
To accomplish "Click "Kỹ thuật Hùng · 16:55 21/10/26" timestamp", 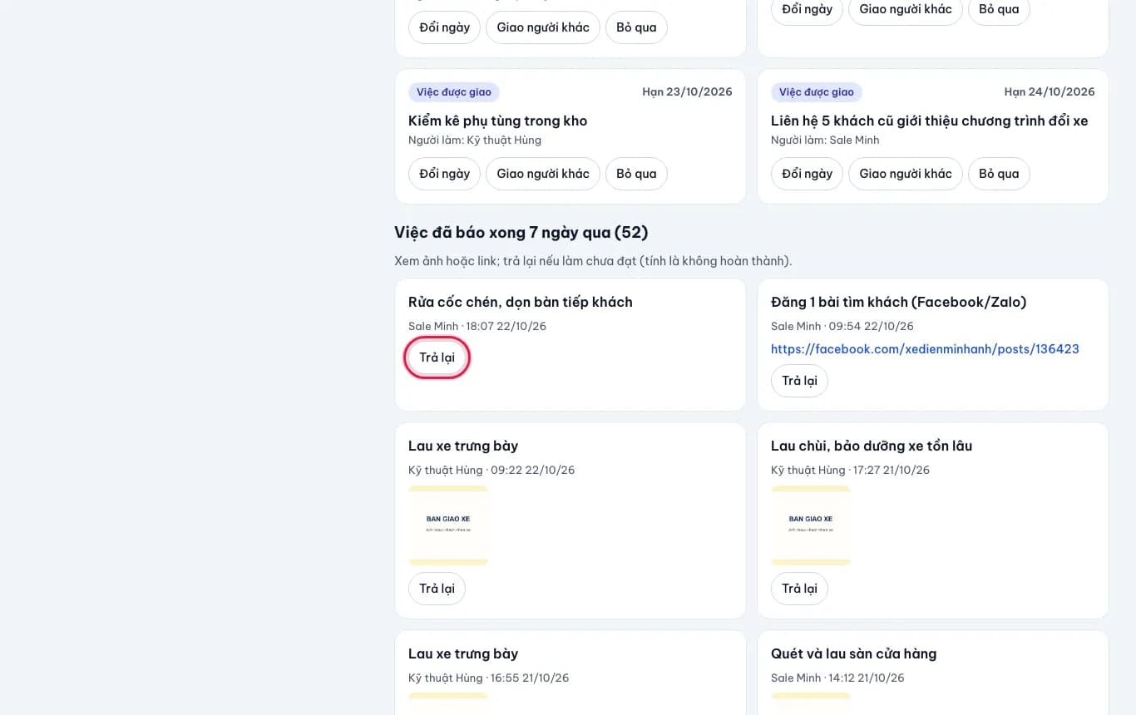I will coord(489,678).
